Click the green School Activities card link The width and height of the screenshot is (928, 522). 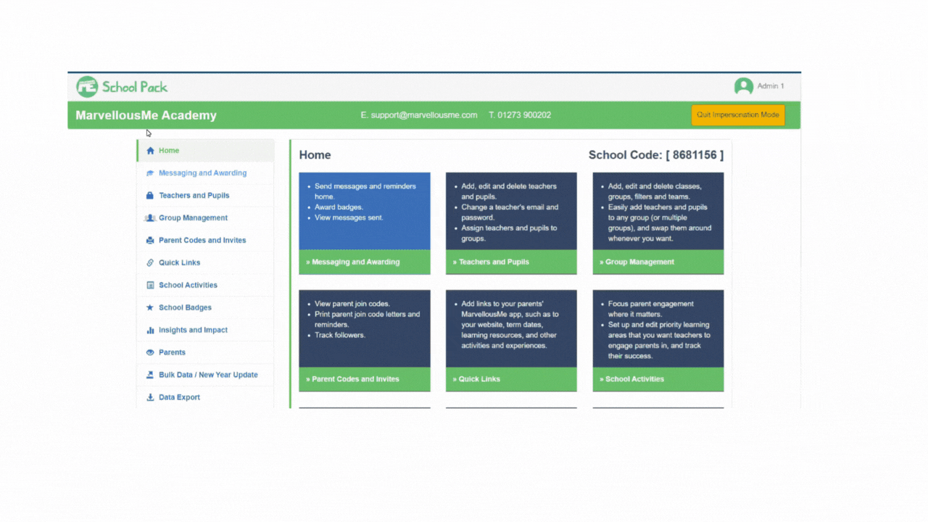click(658, 379)
